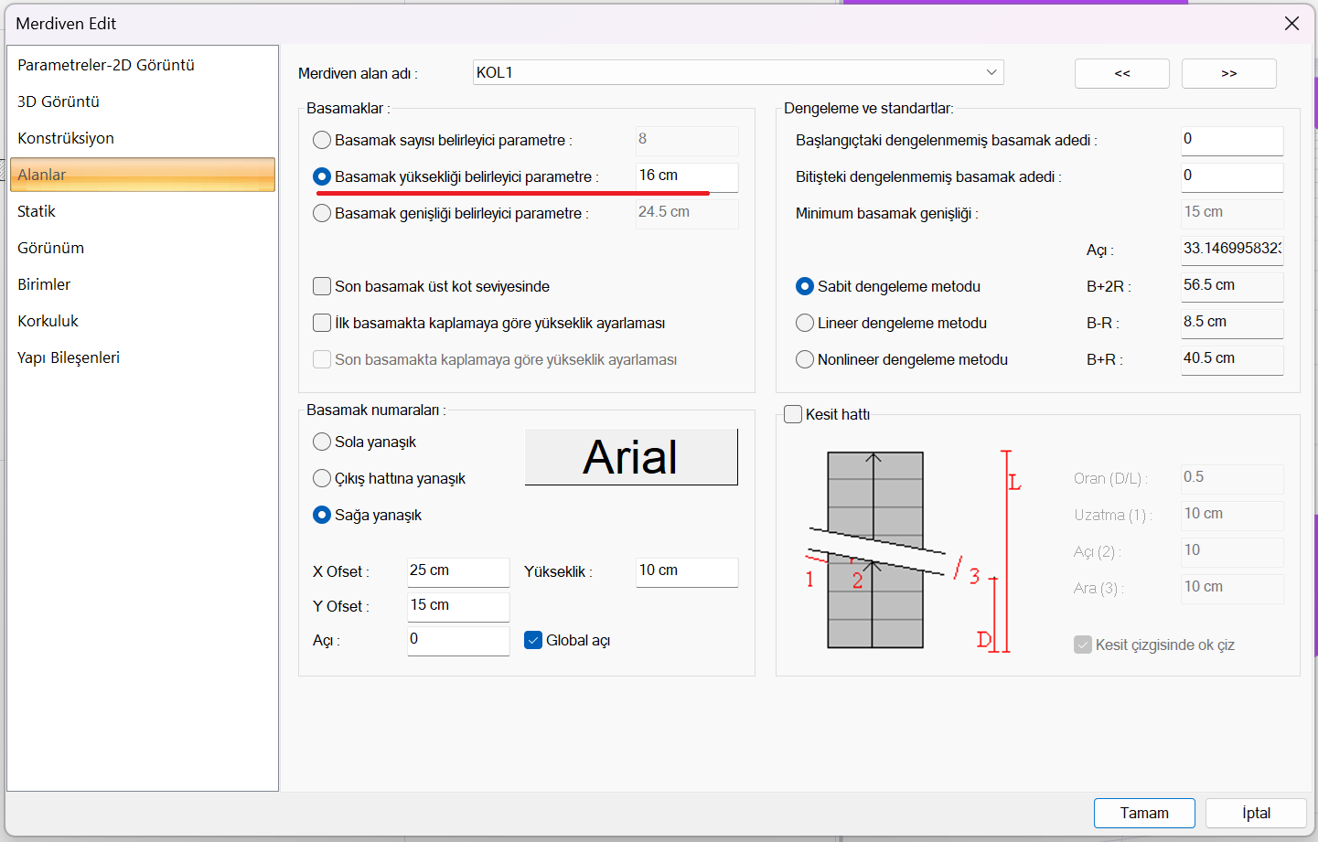Uncheck the Global açı checkbox

coord(533,640)
